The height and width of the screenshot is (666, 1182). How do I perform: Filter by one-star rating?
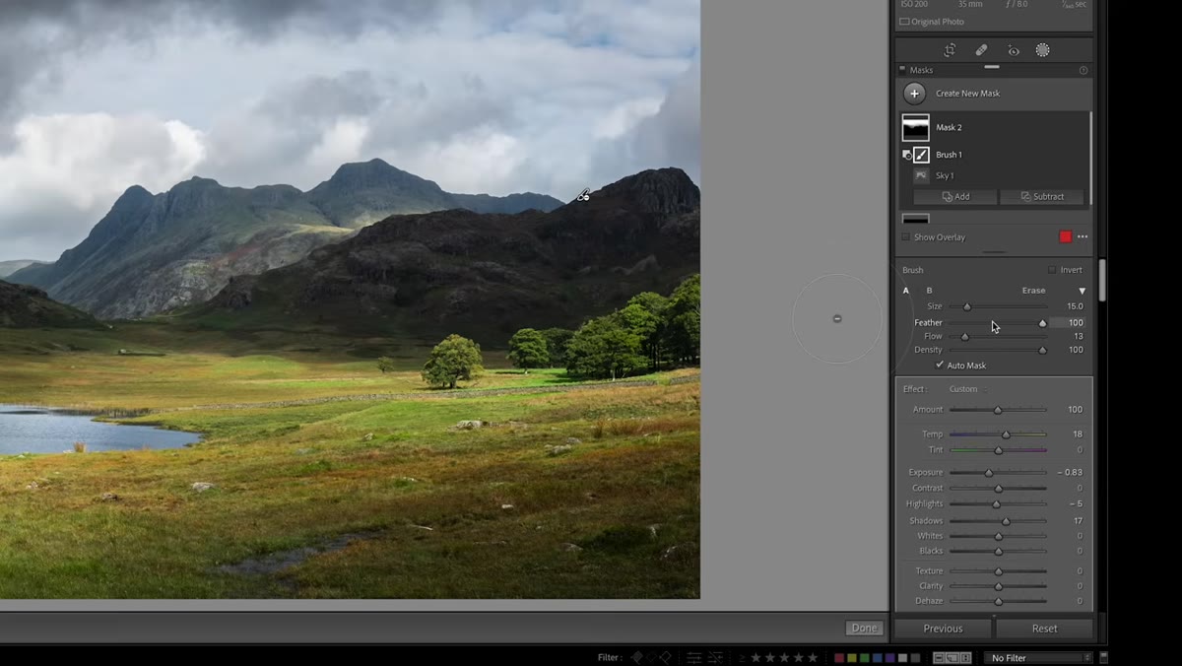(756, 657)
